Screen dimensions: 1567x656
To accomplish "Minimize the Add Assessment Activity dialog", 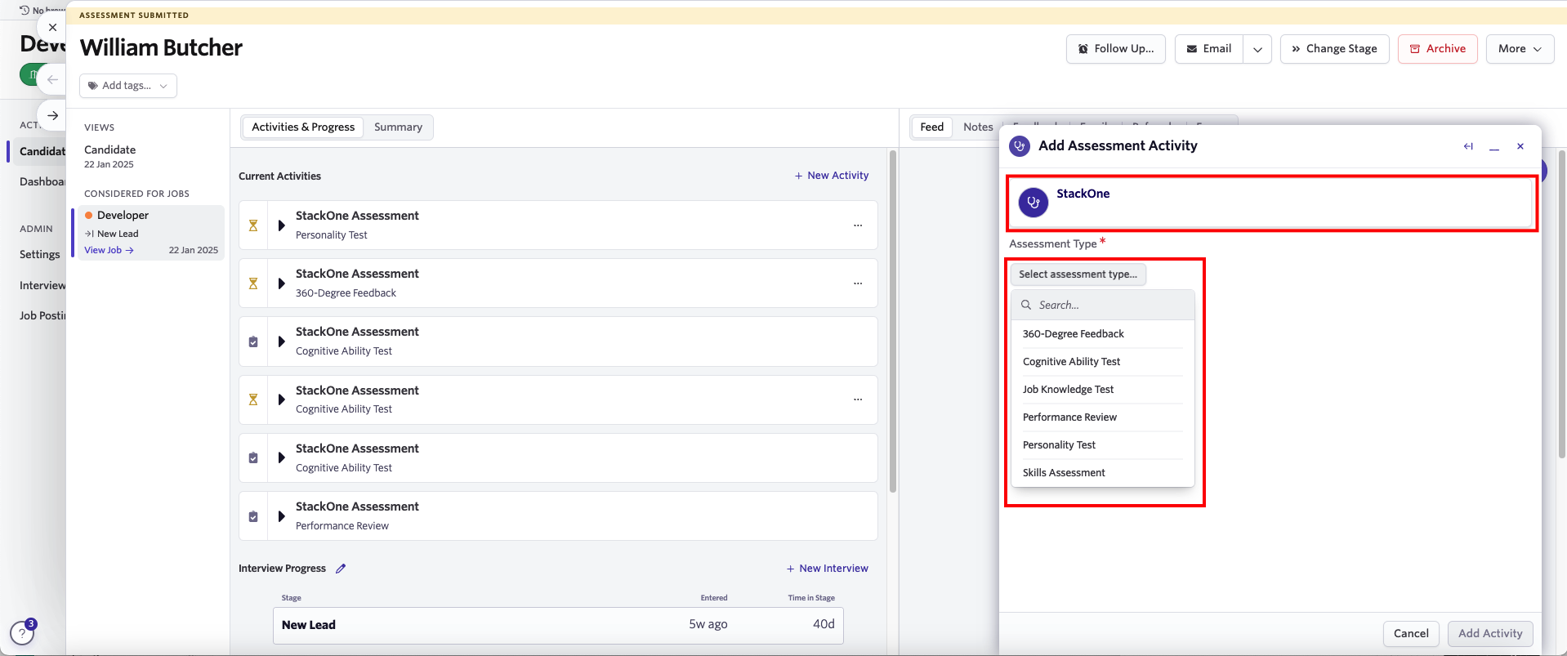I will coord(1494,147).
